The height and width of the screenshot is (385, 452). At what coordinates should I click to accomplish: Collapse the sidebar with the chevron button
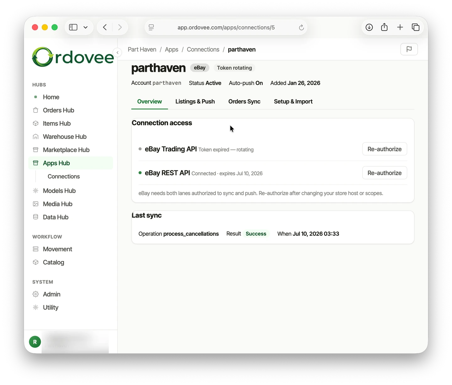click(x=117, y=52)
